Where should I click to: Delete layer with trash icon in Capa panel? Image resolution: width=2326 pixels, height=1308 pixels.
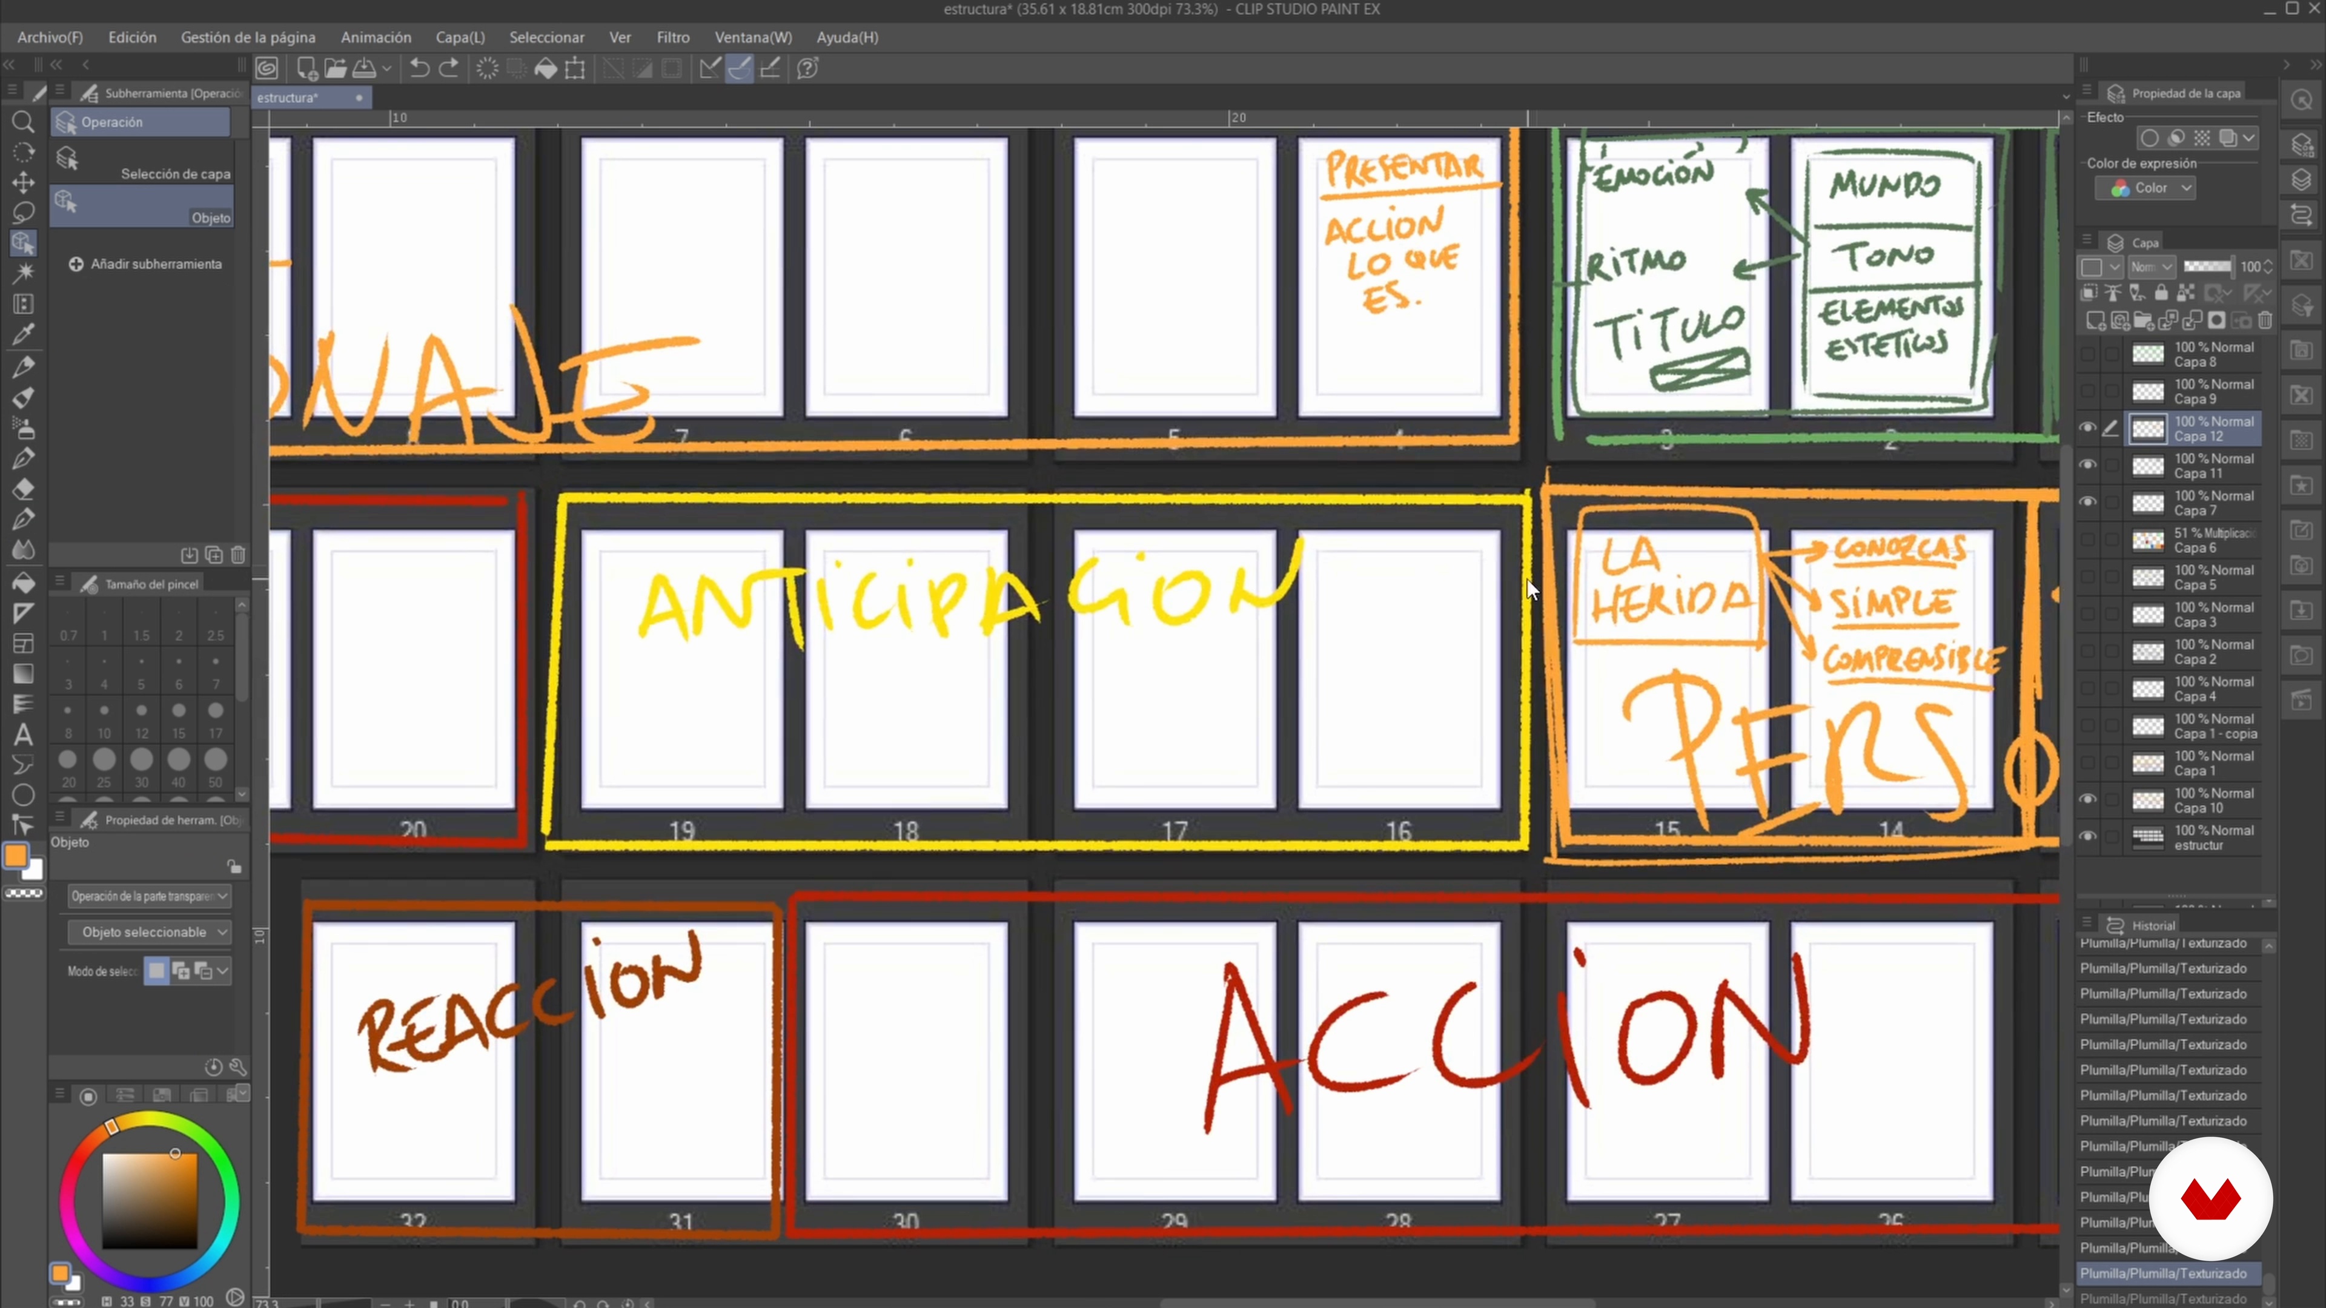point(2265,322)
